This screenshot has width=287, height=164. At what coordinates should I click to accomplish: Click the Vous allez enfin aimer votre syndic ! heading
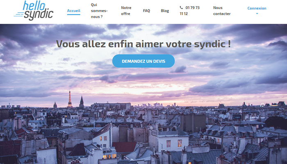143,44
